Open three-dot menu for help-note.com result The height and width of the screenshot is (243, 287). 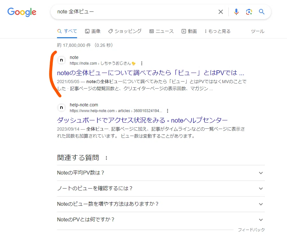[168, 111]
